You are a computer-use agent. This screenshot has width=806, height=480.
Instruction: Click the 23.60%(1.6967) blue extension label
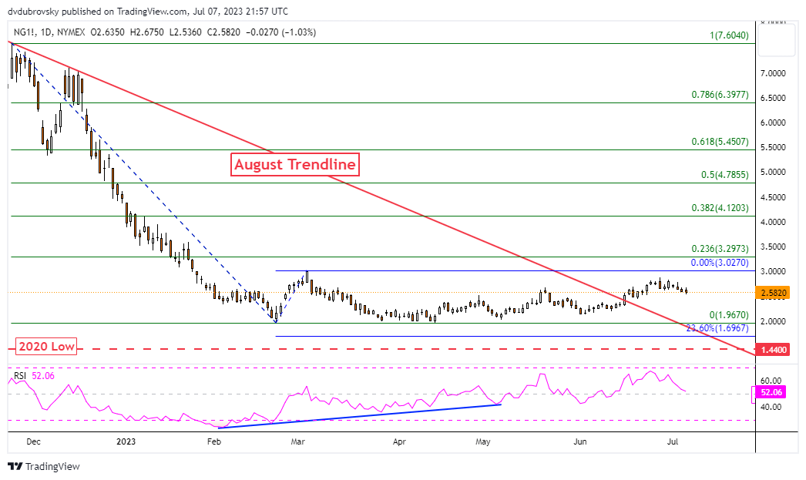(717, 328)
